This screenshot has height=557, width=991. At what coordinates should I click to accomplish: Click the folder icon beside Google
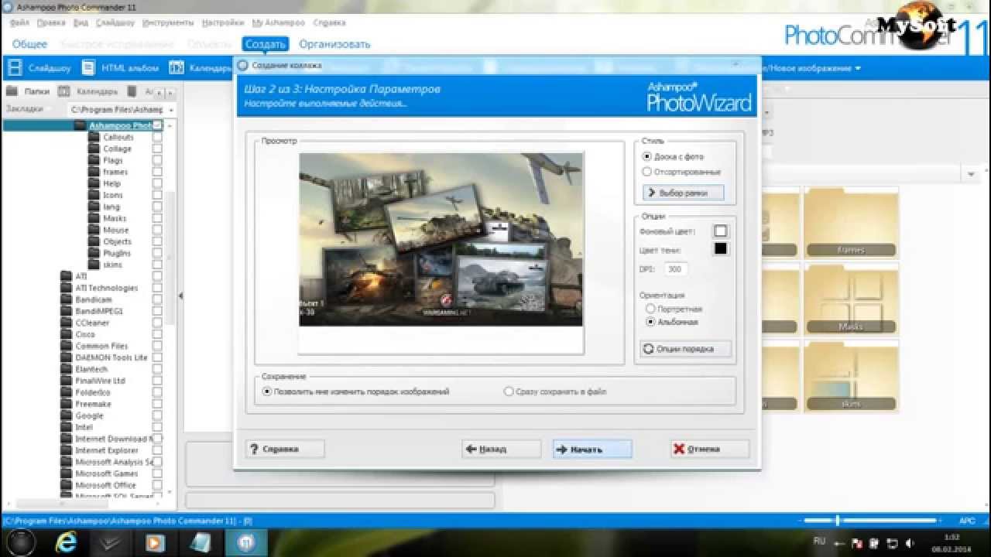click(66, 415)
